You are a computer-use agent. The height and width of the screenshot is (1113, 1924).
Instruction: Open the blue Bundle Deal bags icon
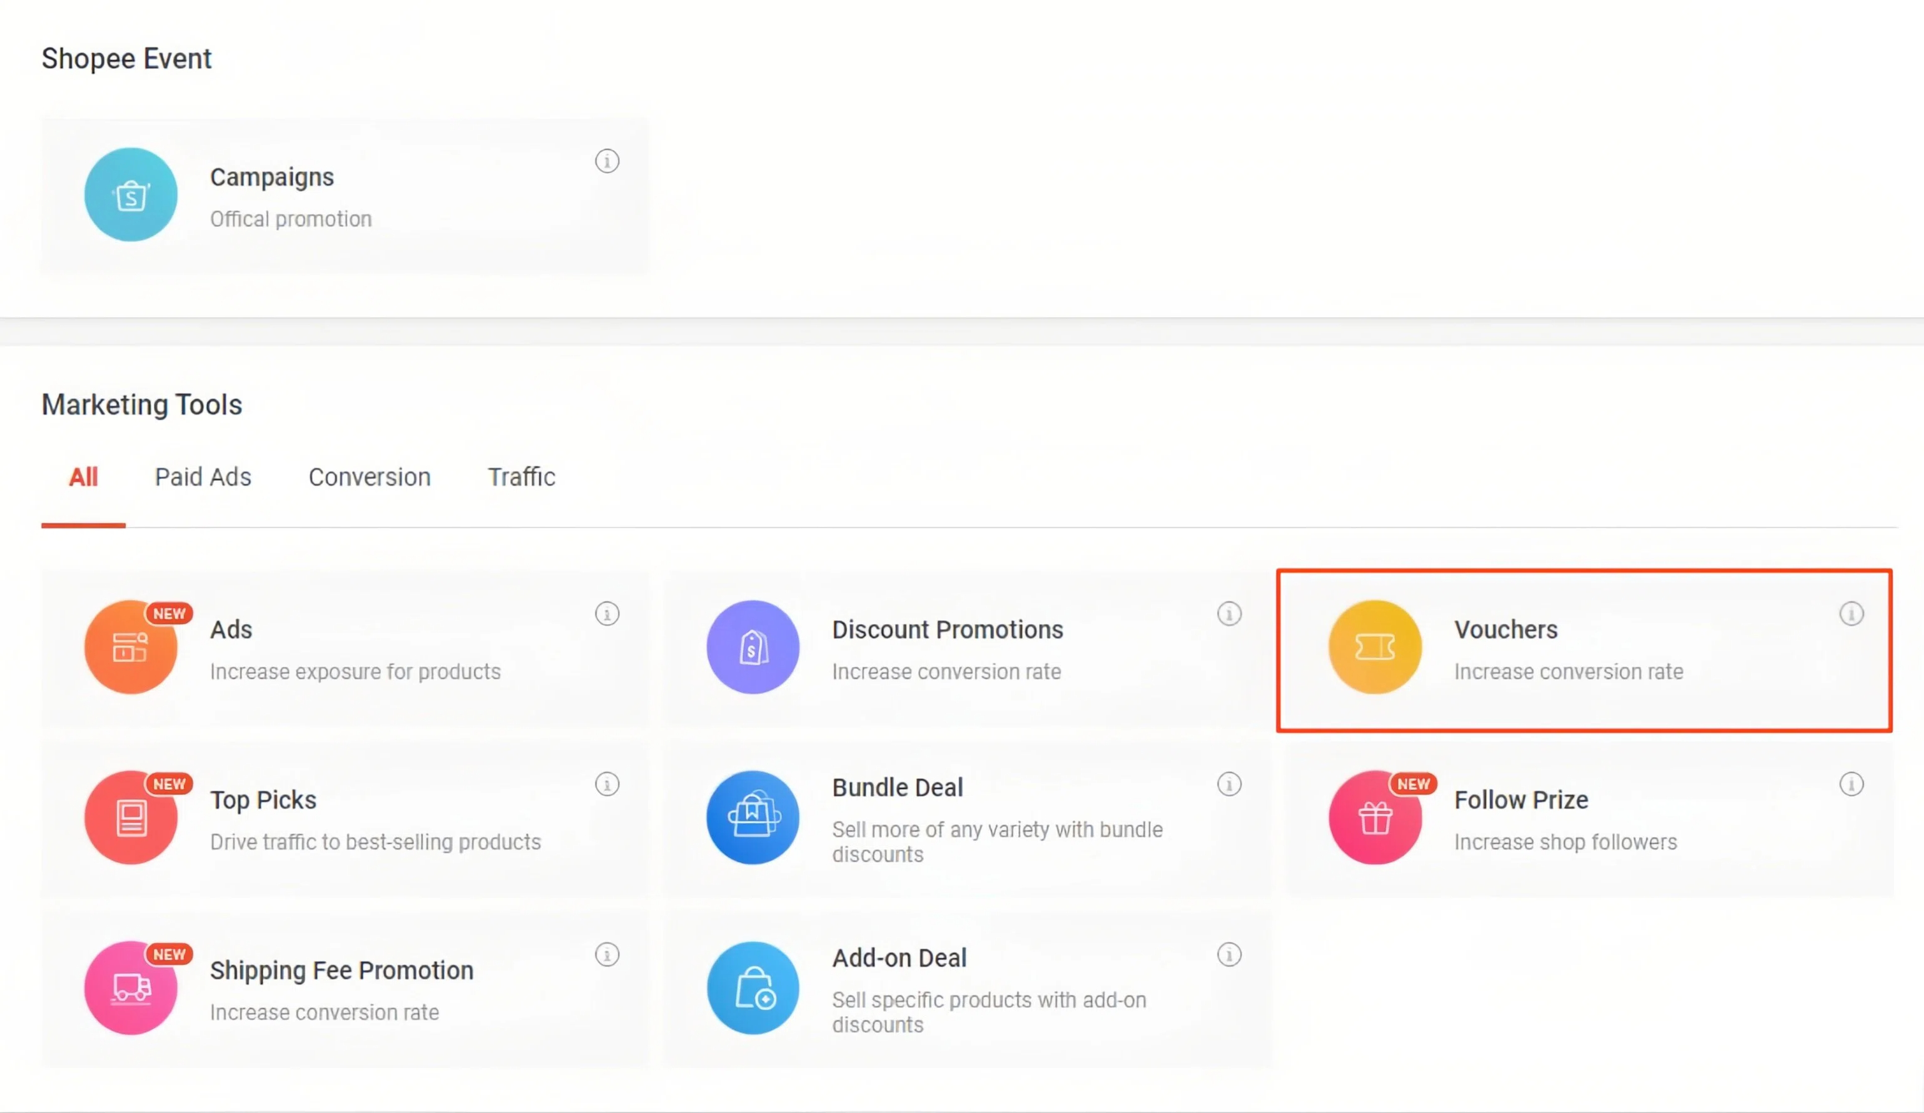(x=752, y=817)
